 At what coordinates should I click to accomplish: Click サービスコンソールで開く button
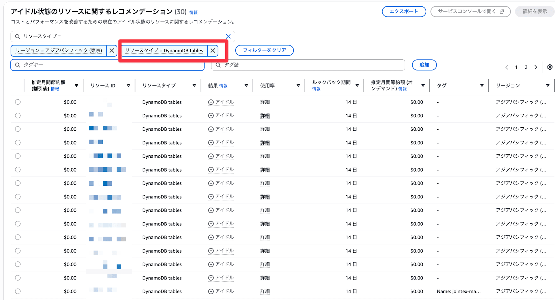(x=471, y=12)
